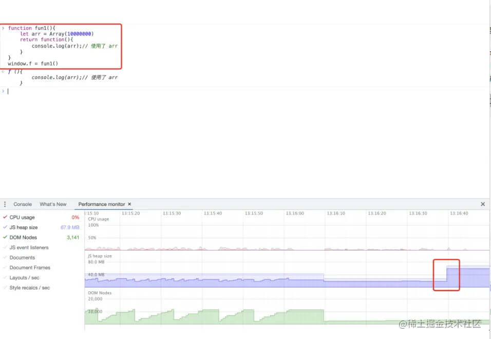The width and height of the screenshot is (491, 339).
Task: Enable the Document Frames metric
Action: tap(26, 267)
